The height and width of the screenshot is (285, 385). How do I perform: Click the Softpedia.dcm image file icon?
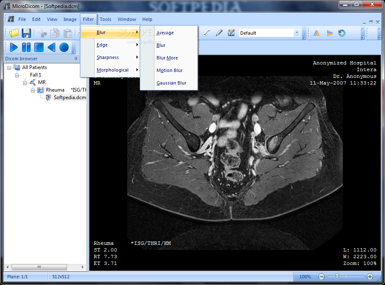(49, 98)
